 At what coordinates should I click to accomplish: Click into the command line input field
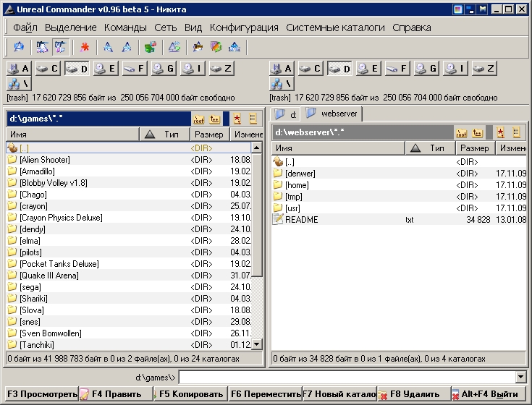347,377
